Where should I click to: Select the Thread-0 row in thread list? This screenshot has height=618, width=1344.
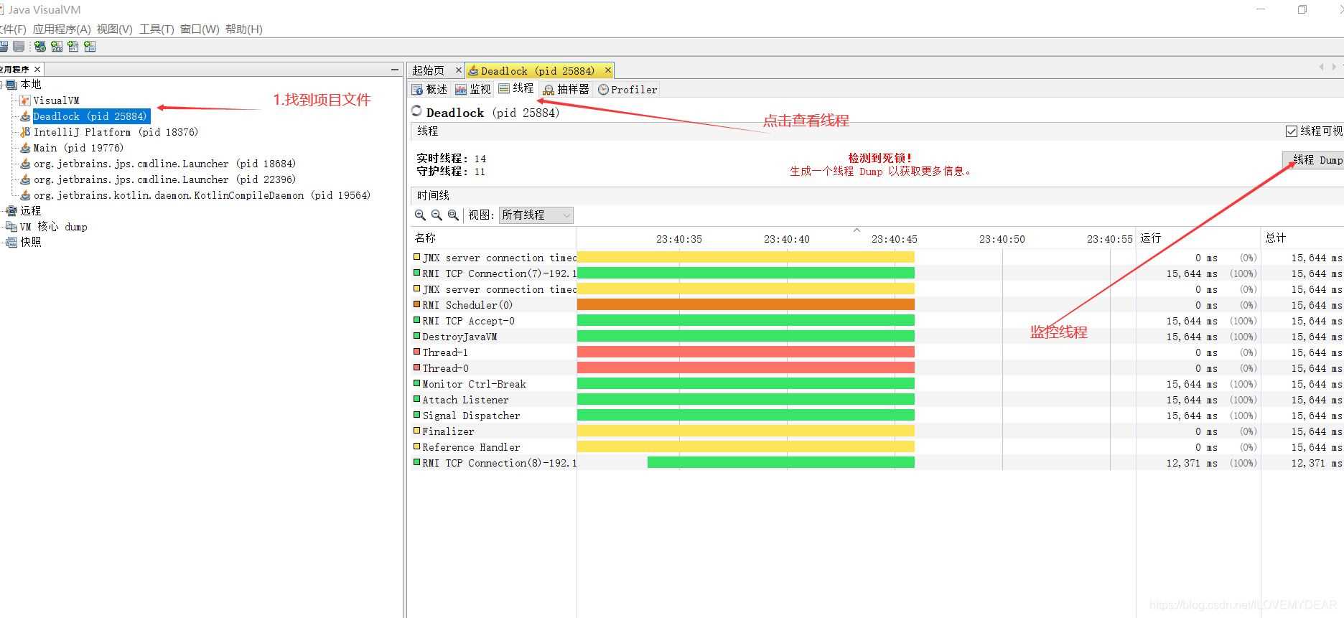(x=876, y=368)
